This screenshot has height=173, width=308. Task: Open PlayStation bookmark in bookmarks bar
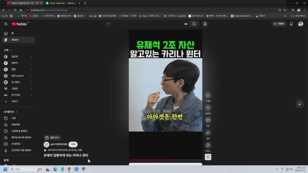[x=242, y=16]
